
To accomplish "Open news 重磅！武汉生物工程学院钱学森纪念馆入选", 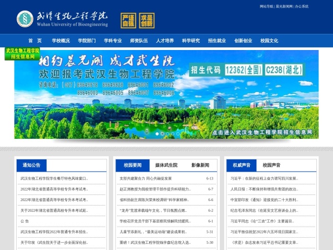I will [155, 242].
